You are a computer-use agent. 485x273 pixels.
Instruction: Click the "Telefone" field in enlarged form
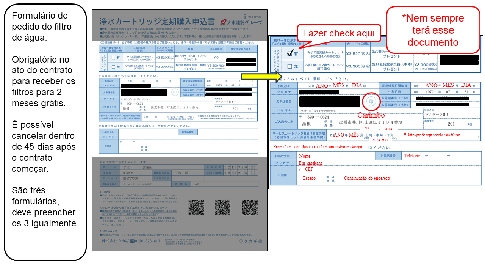tap(412, 156)
